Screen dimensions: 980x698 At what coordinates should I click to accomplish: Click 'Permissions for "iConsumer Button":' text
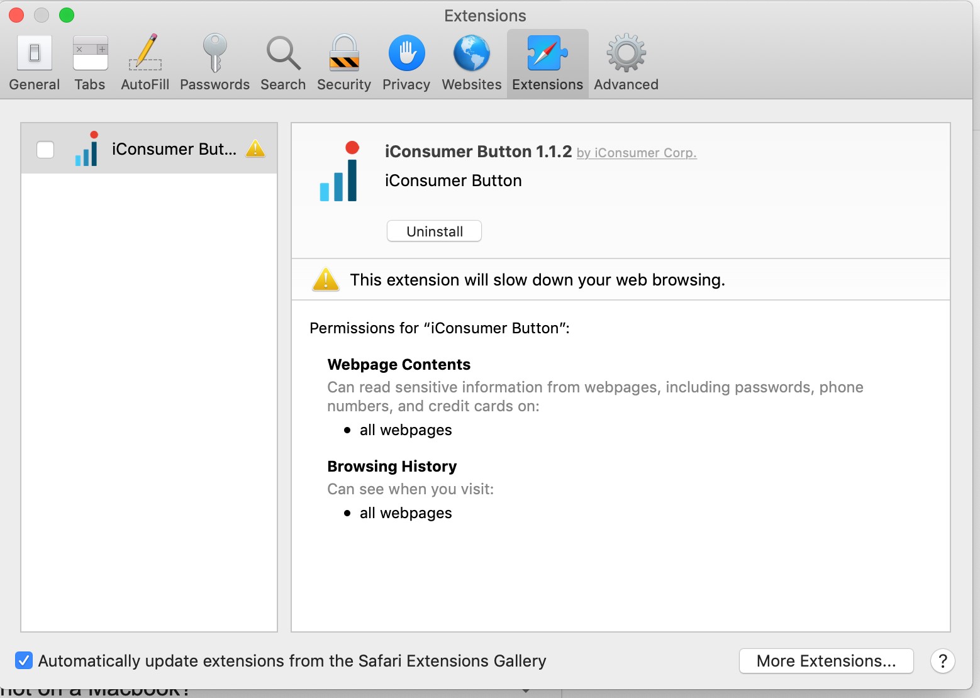pos(439,328)
